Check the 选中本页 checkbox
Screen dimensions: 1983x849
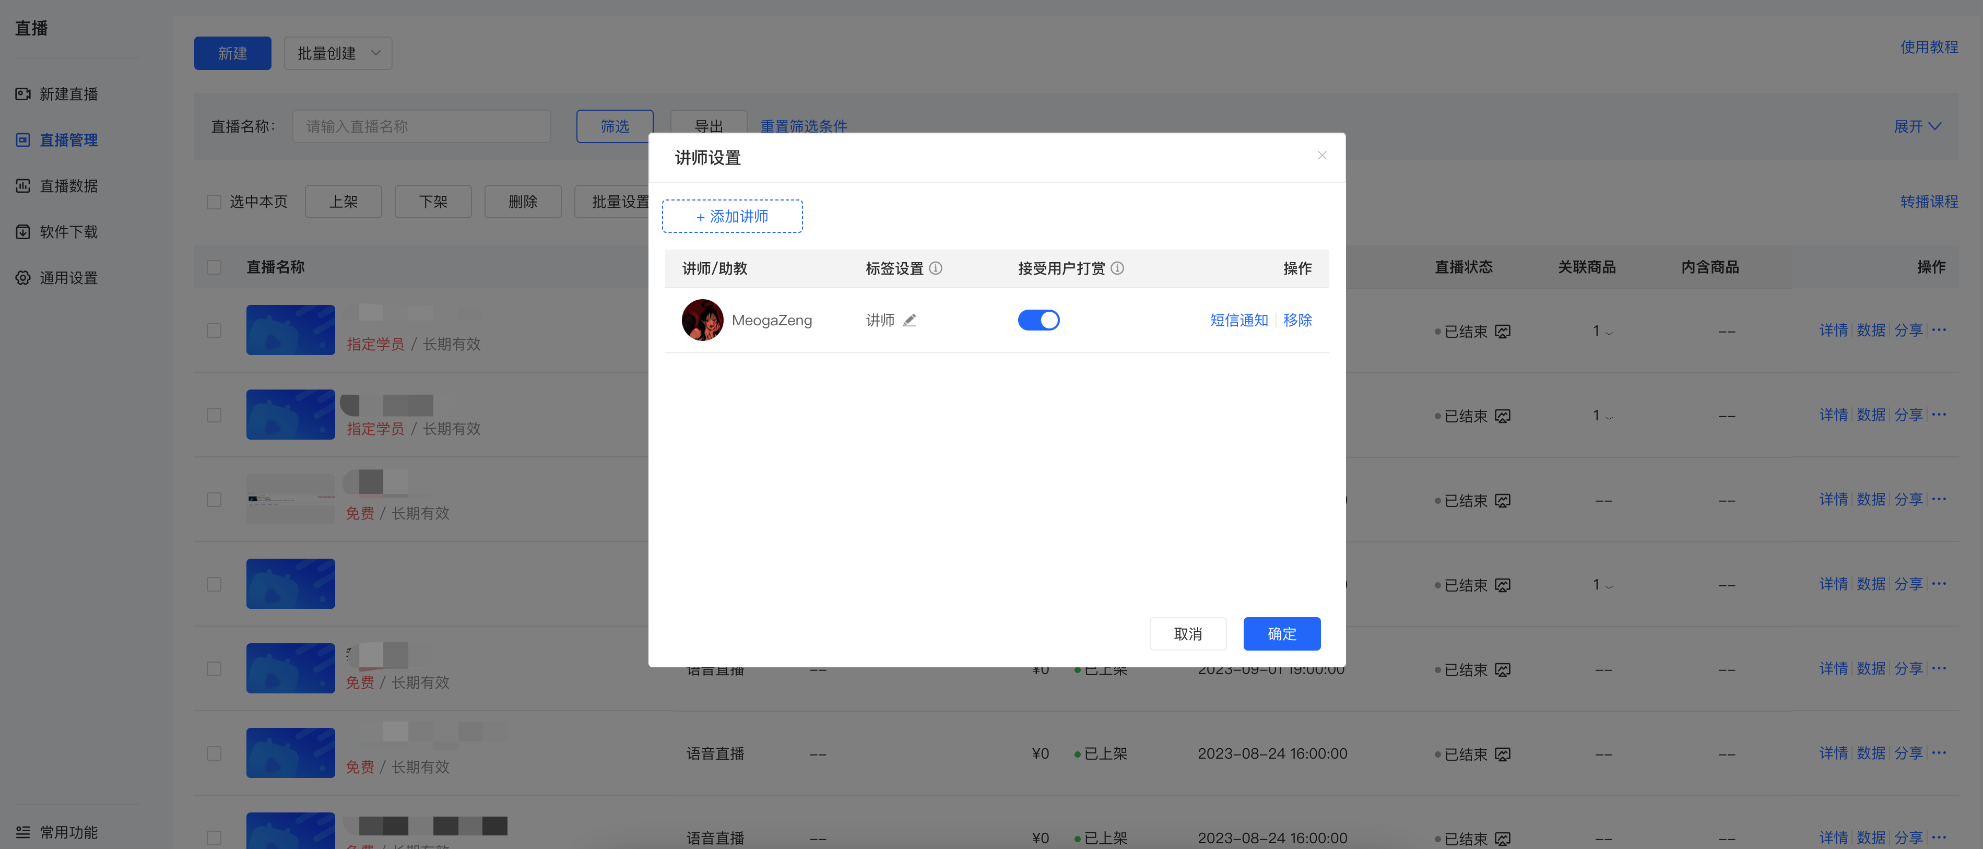point(214,202)
